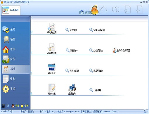Open 智能采购计划 smart purchase plan
Image resolution: width=149 pixels, height=114 pixels.
click(x=97, y=30)
